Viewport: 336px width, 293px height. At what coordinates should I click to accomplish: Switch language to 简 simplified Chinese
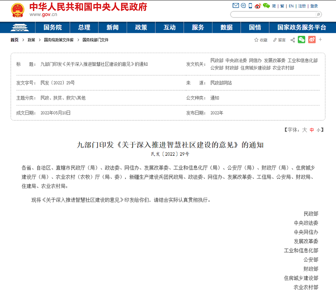pos(274,6)
